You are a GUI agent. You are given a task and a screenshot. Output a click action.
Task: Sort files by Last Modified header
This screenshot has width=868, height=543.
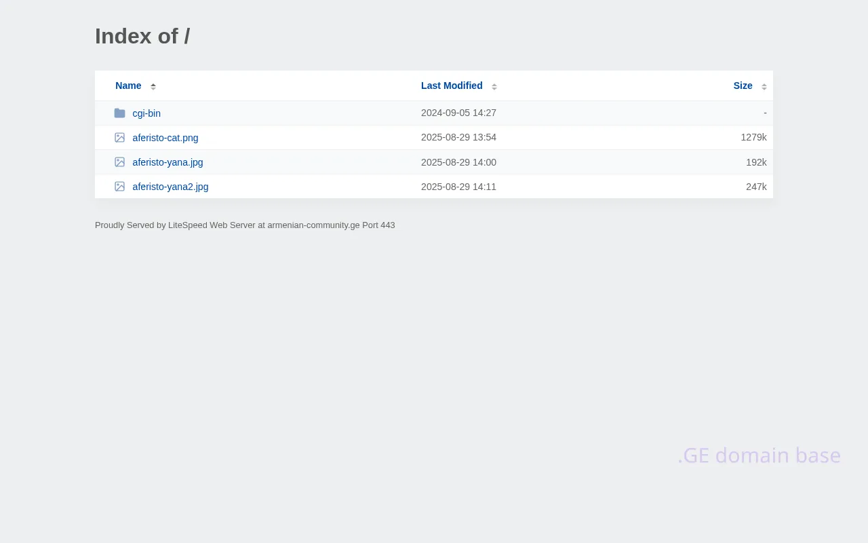[x=452, y=86]
